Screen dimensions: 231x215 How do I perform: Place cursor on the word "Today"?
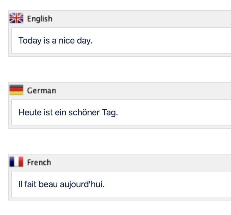coord(30,41)
